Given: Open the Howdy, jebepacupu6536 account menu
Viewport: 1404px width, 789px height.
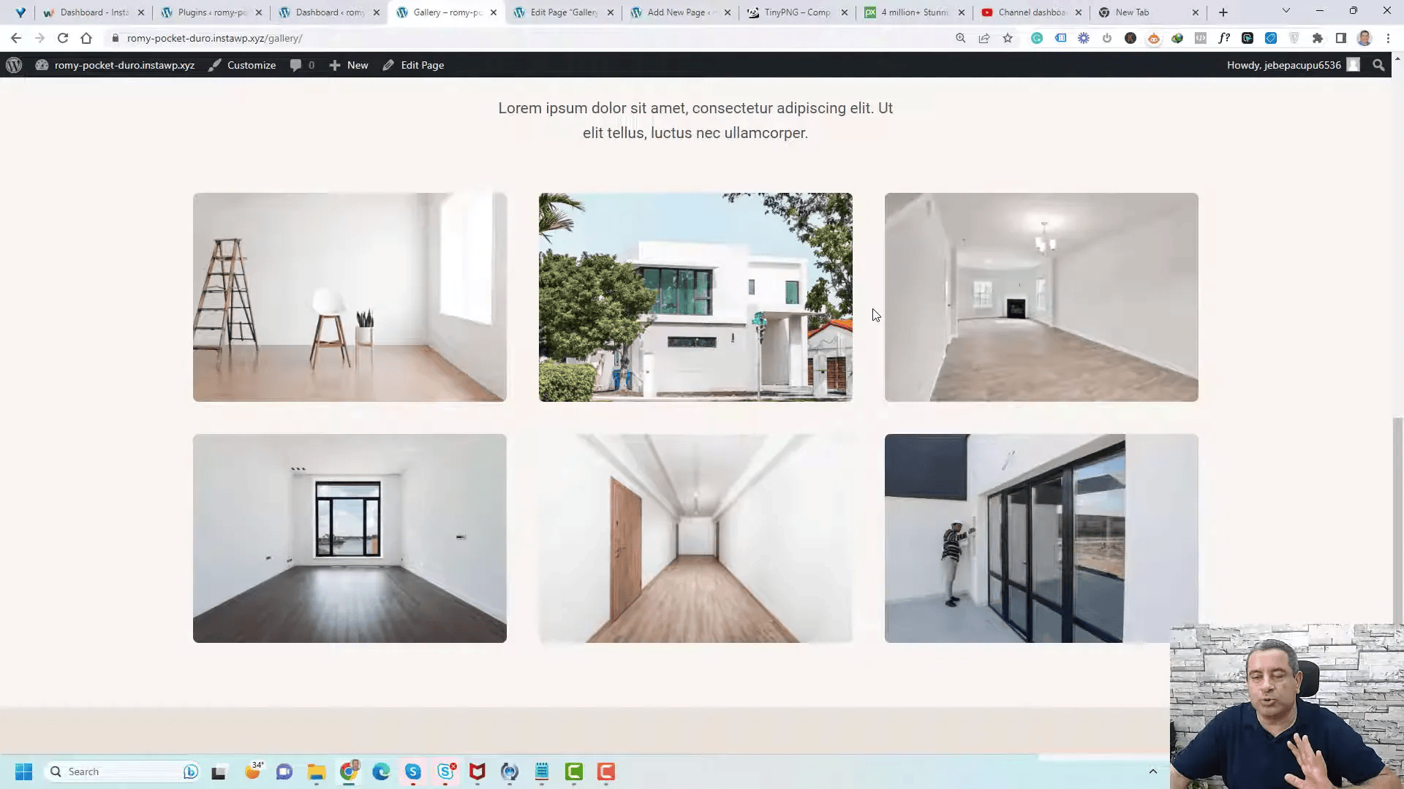Looking at the screenshot, I should pos(1293,65).
